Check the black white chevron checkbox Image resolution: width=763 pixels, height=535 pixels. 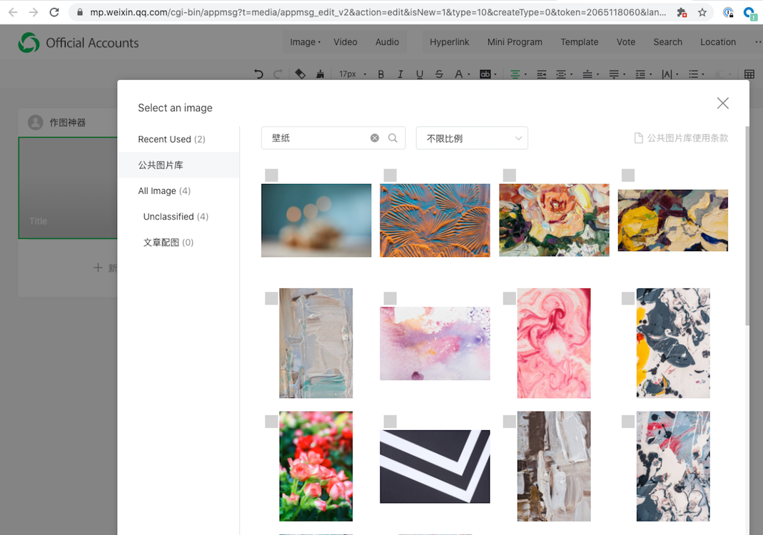click(x=390, y=422)
